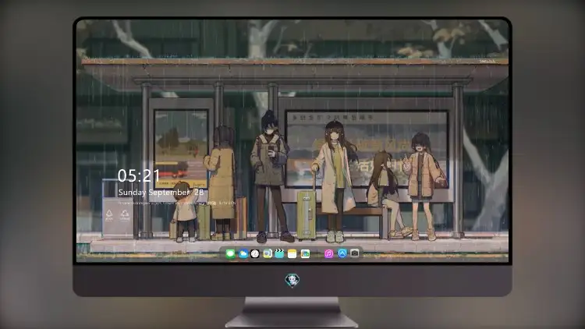585x329 pixels.
Task: Click the green suitcase on wallpaper
Action: coord(307,215)
